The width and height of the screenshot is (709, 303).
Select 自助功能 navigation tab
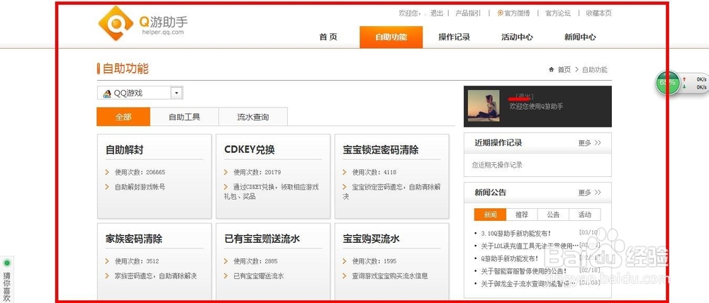(391, 37)
